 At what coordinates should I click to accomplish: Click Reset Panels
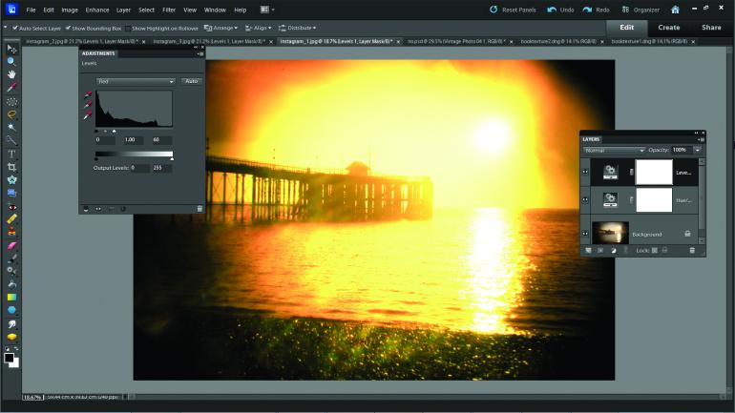513,10
